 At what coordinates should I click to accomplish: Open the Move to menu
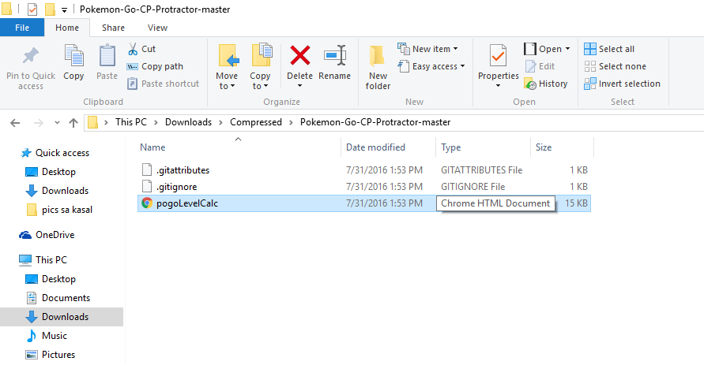pos(227,67)
